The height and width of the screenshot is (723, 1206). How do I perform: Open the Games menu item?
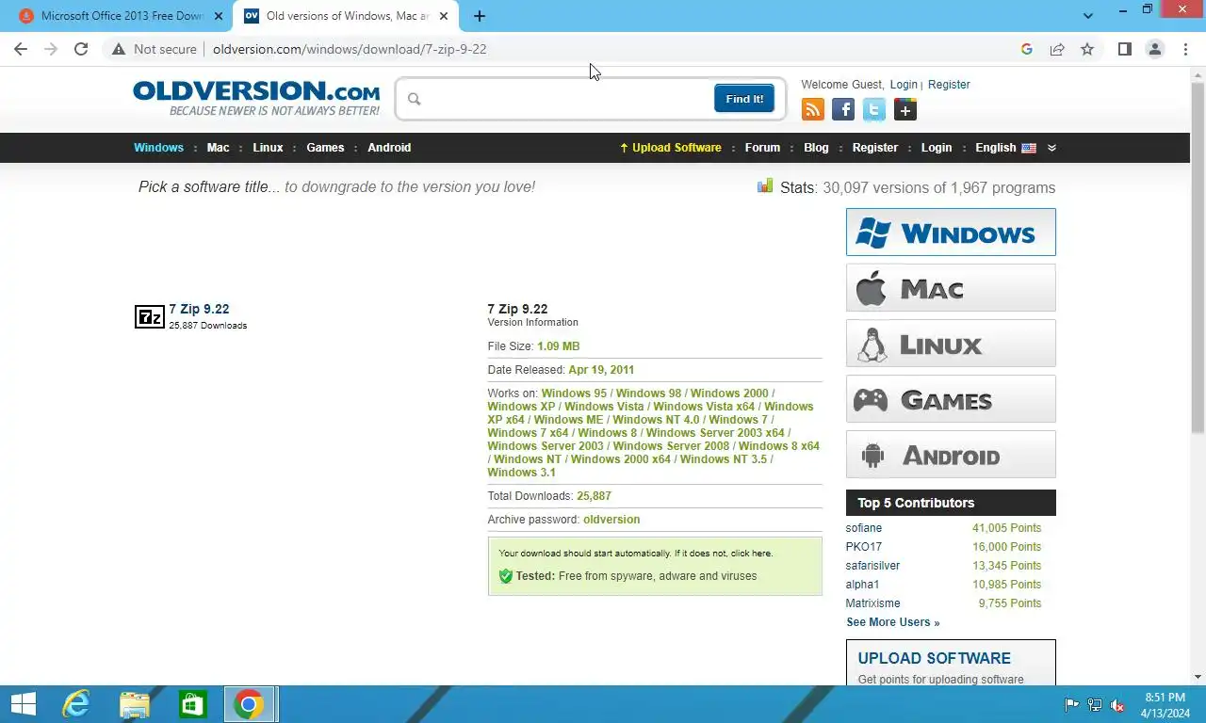point(325,148)
